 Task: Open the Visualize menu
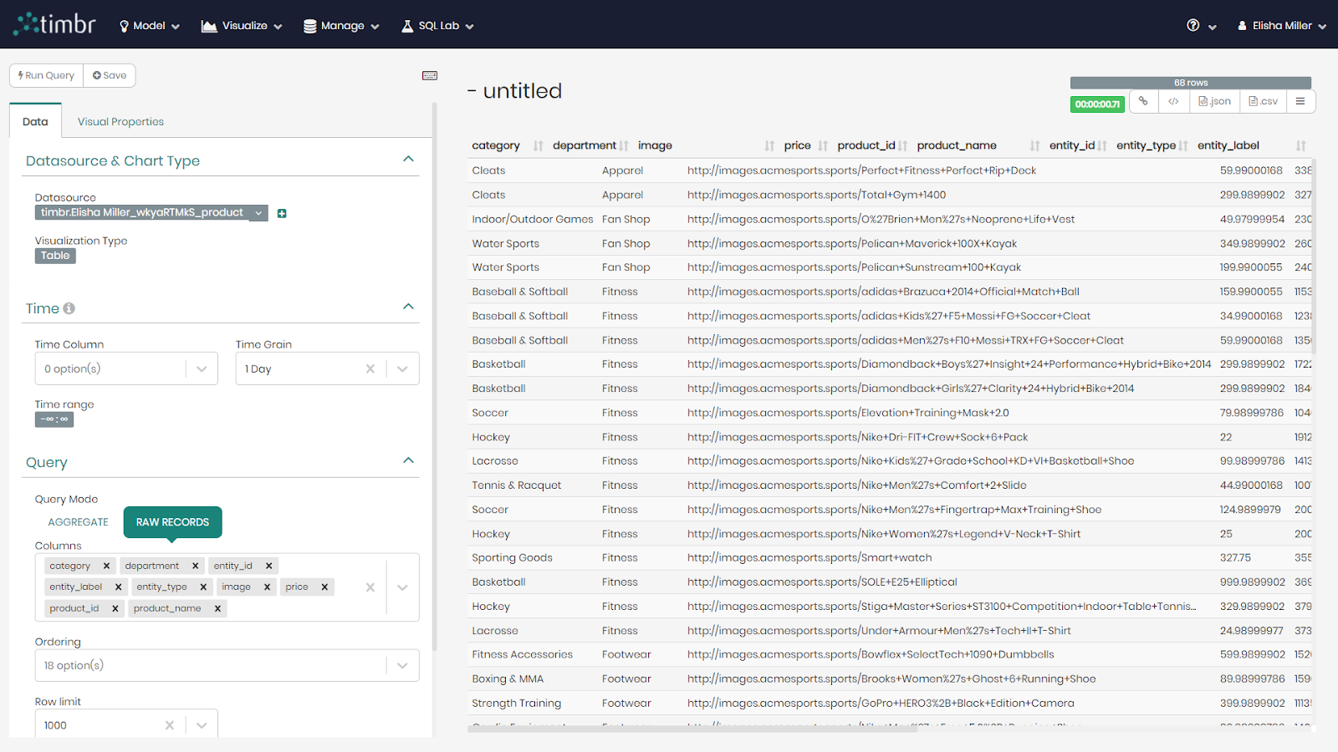(242, 26)
